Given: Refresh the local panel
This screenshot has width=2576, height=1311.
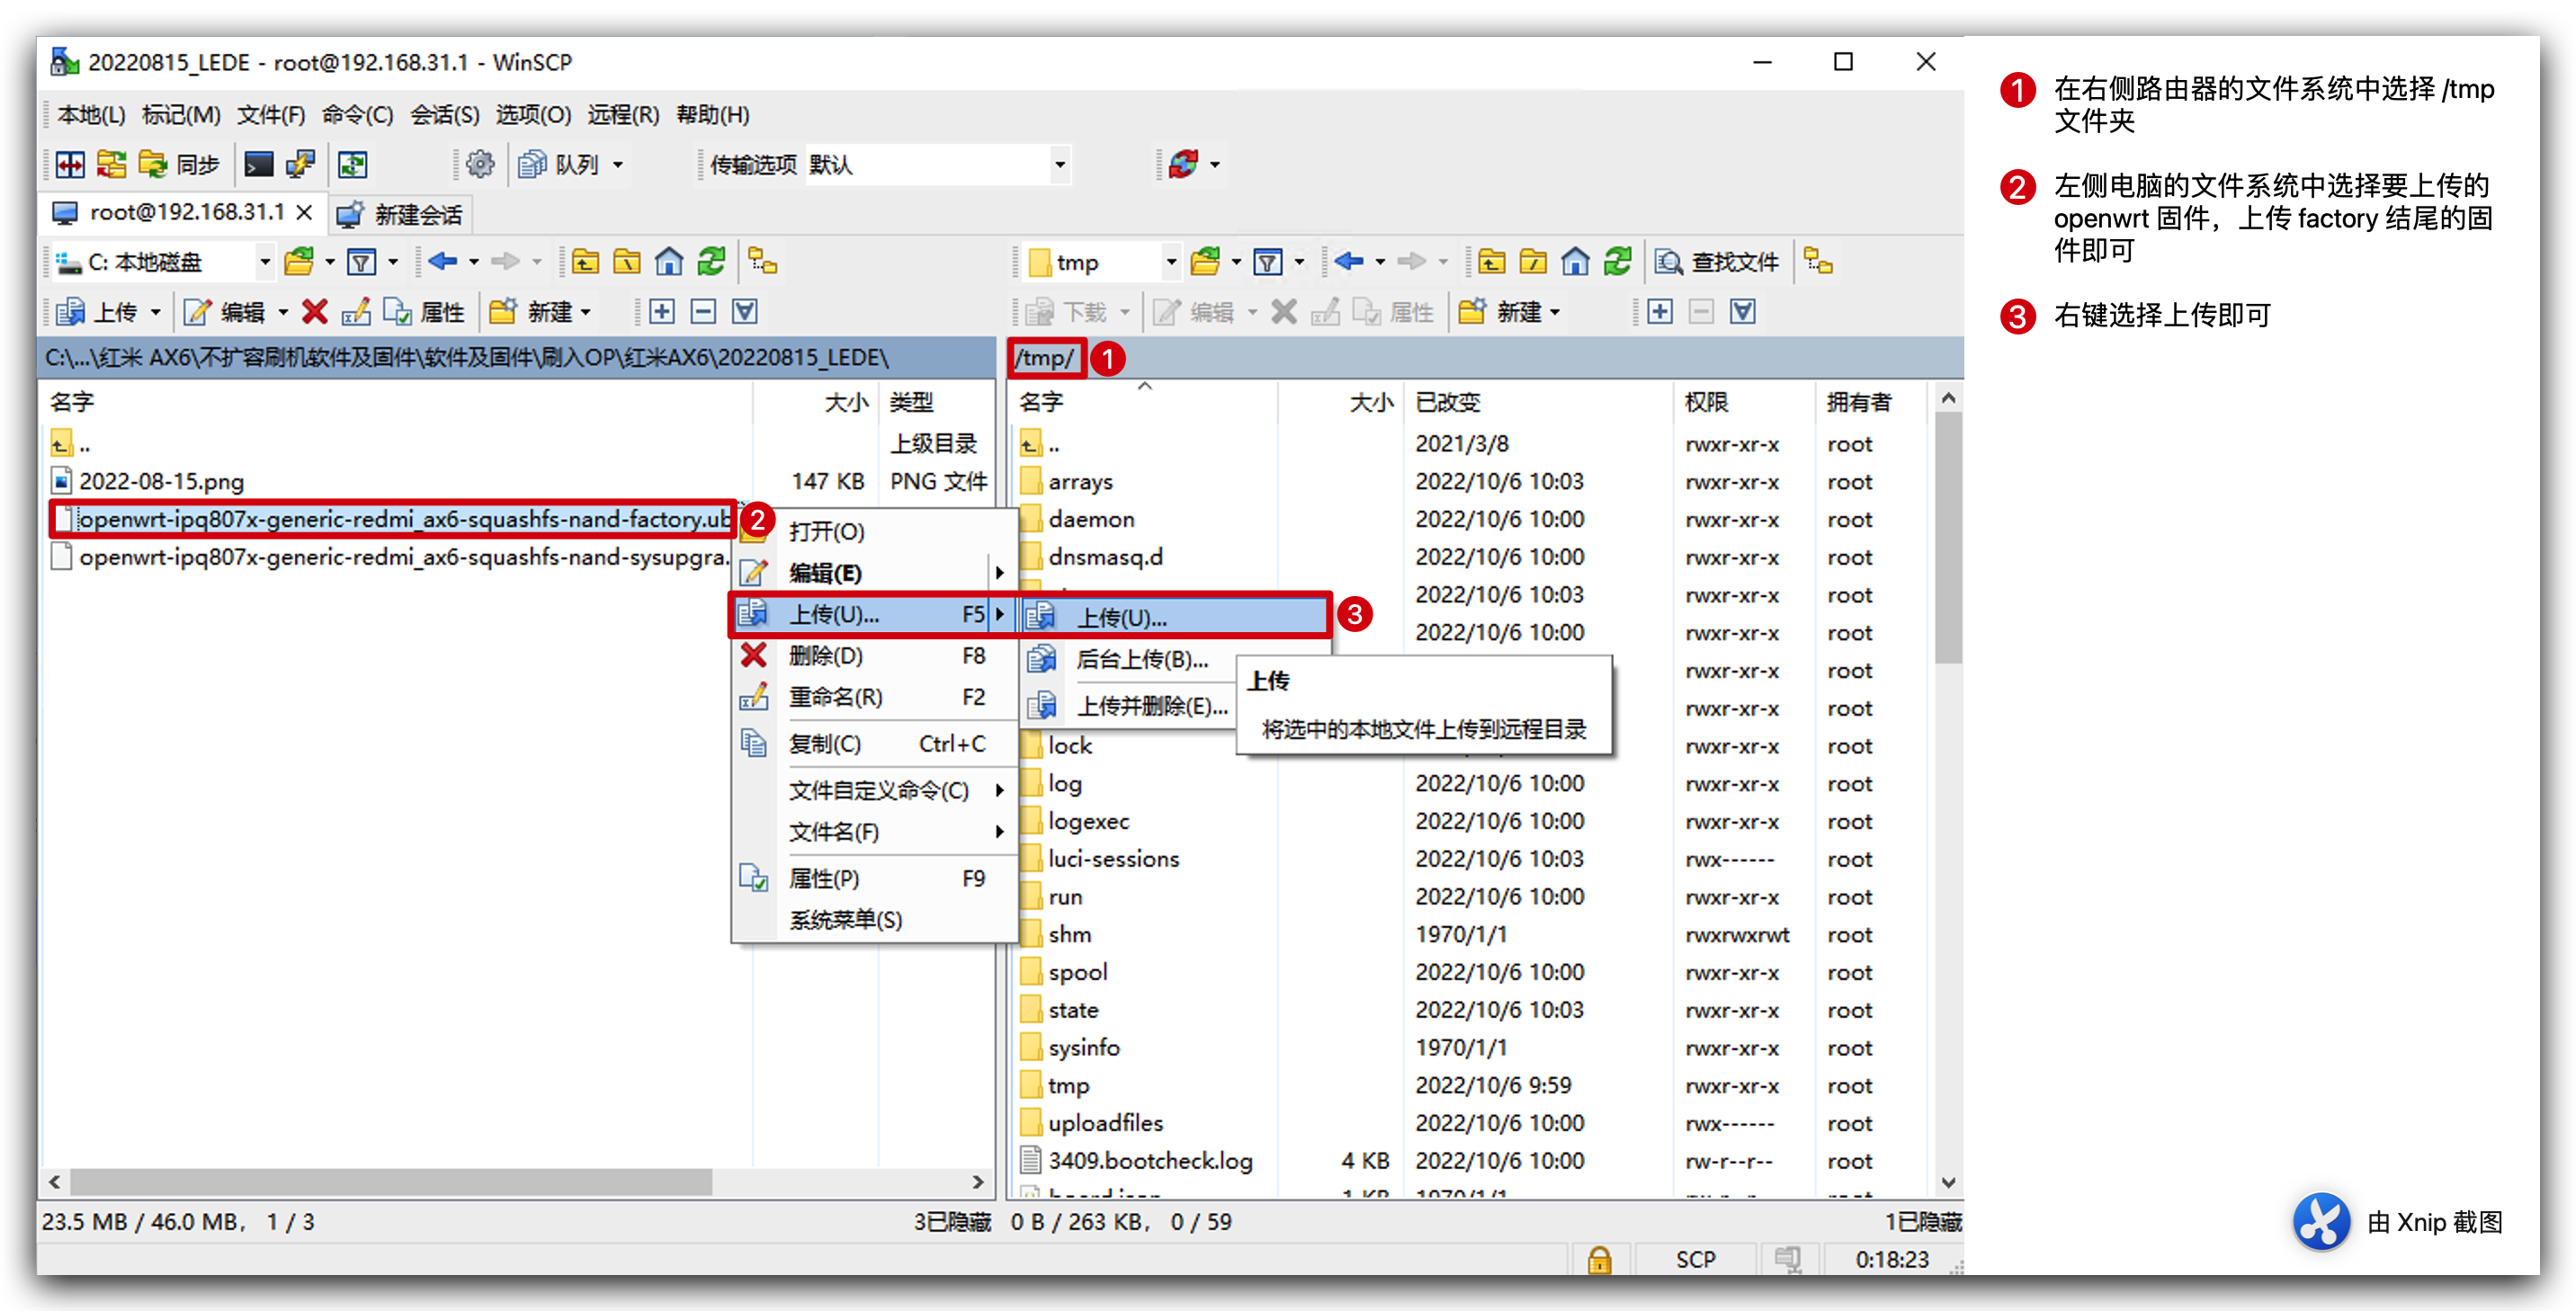Looking at the screenshot, I should tap(711, 262).
